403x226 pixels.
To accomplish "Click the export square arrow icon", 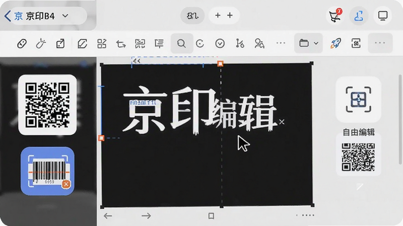I will [60, 43].
